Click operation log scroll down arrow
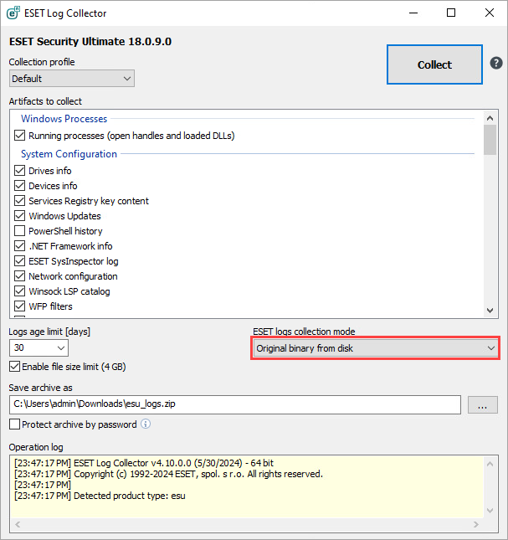 point(490,511)
